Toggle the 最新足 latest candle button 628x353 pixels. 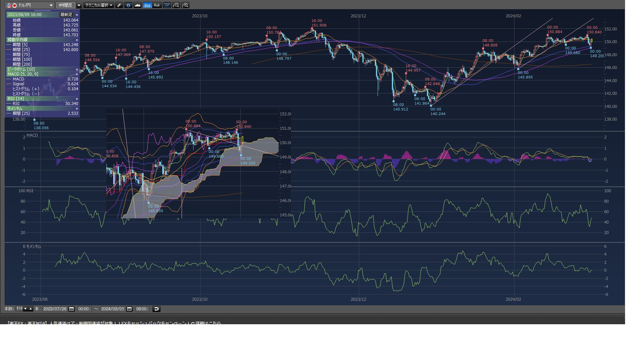(x=66, y=15)
